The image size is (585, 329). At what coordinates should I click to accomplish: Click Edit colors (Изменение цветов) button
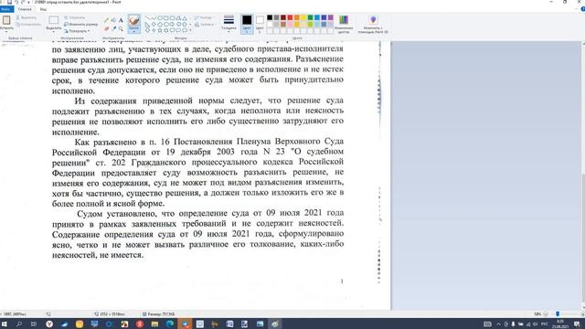[x=344, y=24]
